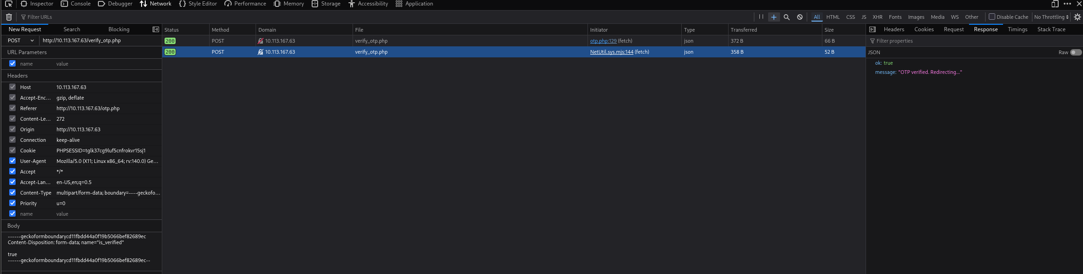
Task: Open the Debugger panel
Action: pyautogui.click(x=115, y=4)
